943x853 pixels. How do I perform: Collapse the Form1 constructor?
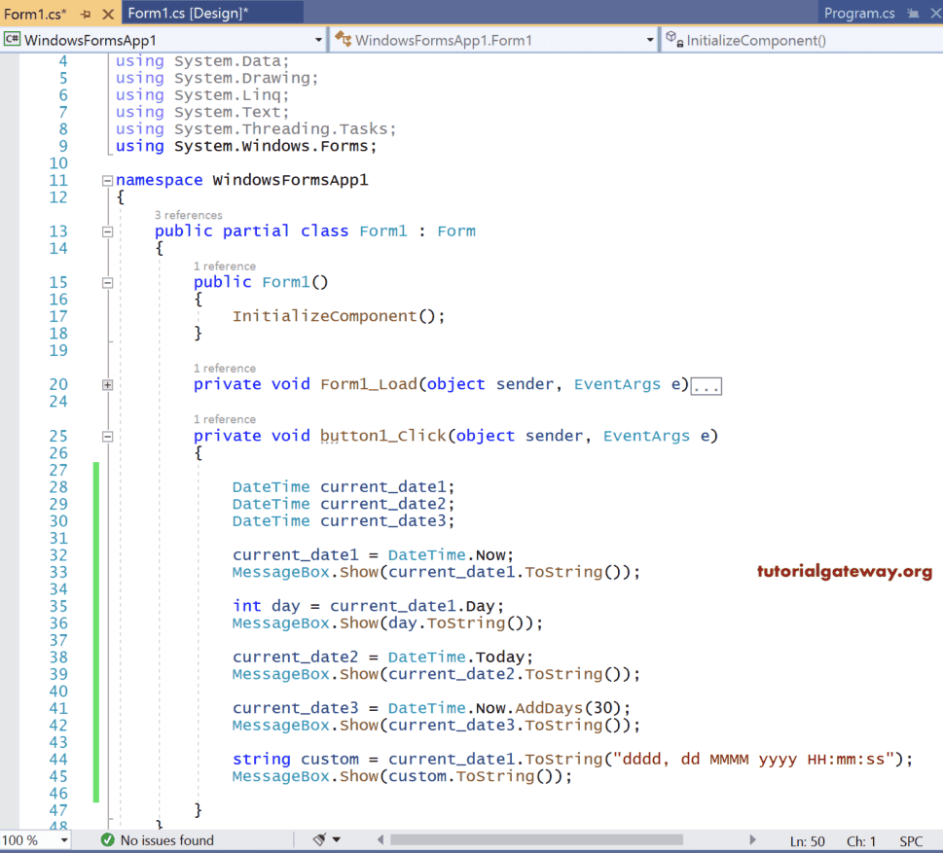(107, 282)
